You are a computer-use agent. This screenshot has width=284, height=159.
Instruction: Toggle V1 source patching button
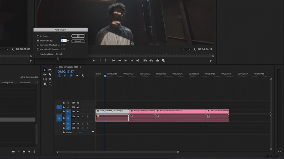point(59,107)
